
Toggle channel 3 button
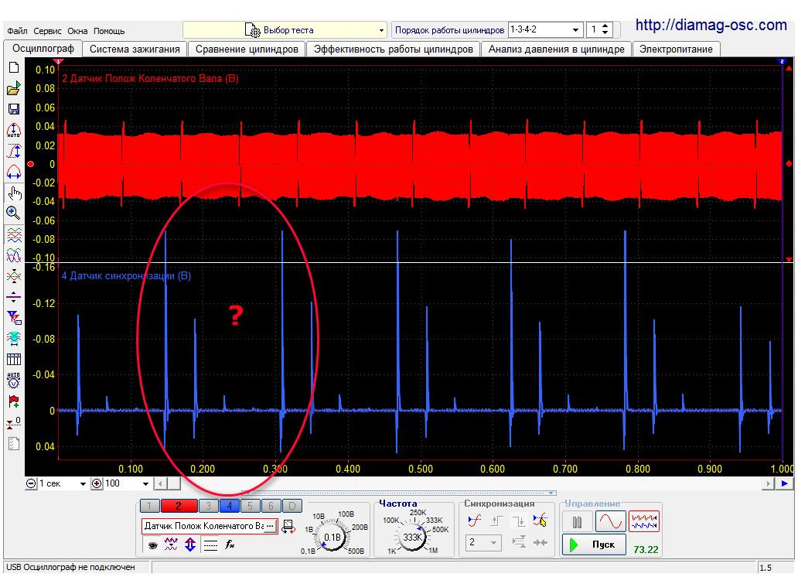[208, 506]
